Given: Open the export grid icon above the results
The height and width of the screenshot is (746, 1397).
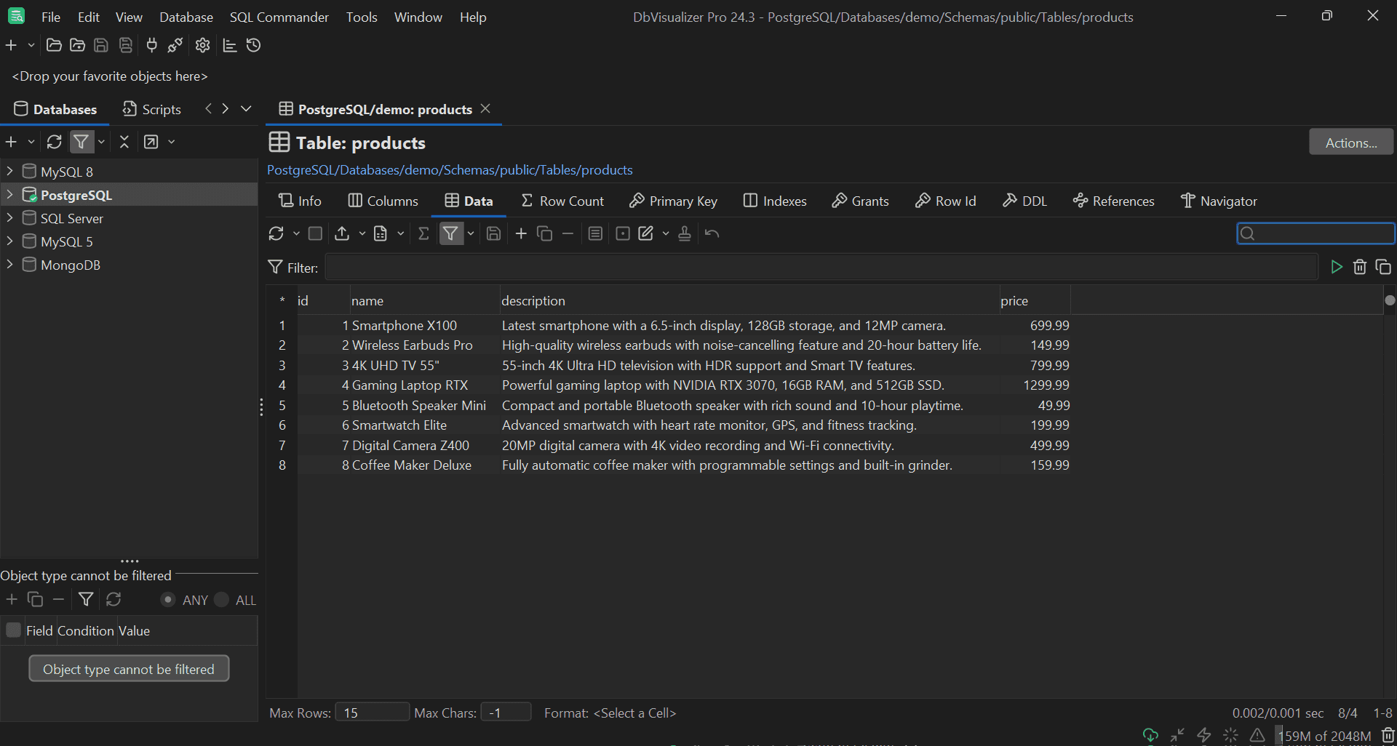Looking at the screenshot, I should click(343, 233).
